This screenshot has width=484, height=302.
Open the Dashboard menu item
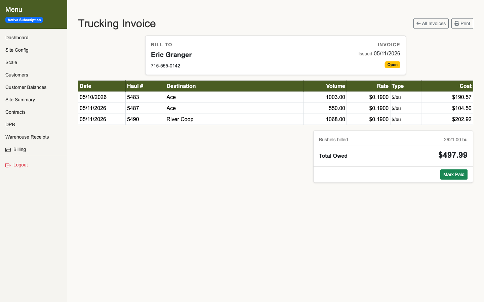click(17, 38)
